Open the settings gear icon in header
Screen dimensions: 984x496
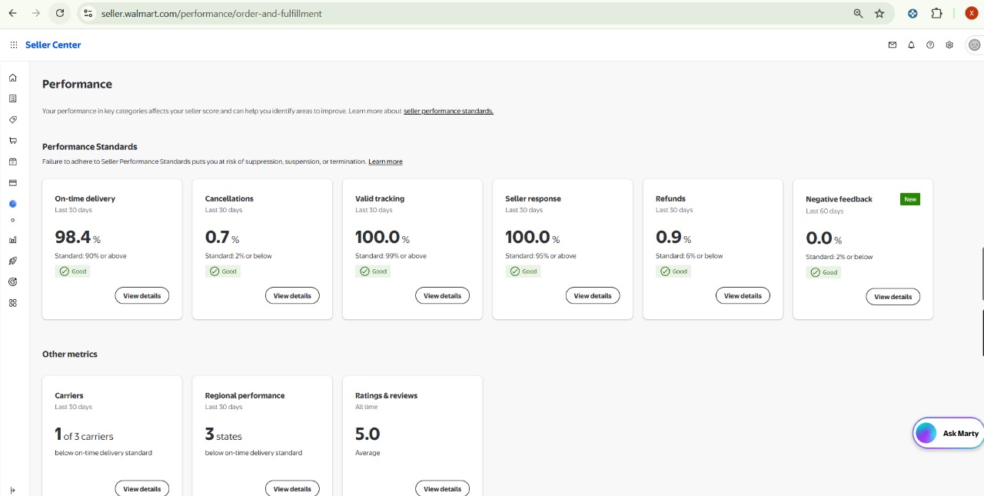pyautogui.click(x=949, y=45)
